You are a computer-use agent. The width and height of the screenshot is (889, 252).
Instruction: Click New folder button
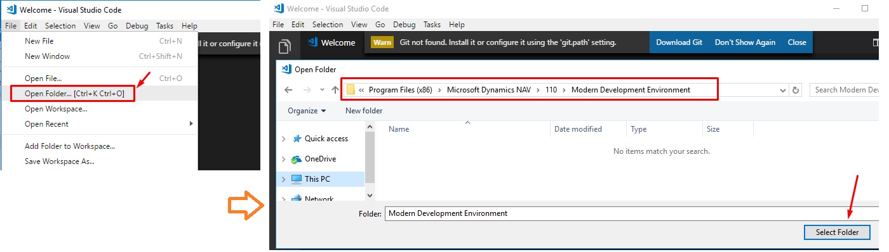coord(364,111)
